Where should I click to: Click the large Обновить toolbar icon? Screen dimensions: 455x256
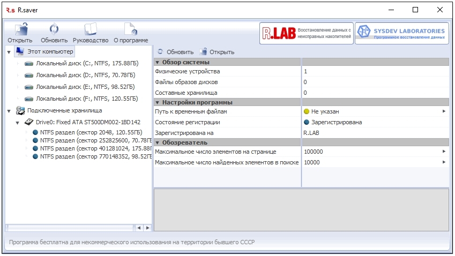point(54,29)
